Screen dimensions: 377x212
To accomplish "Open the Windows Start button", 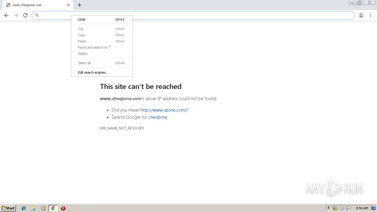I will 8,208.
